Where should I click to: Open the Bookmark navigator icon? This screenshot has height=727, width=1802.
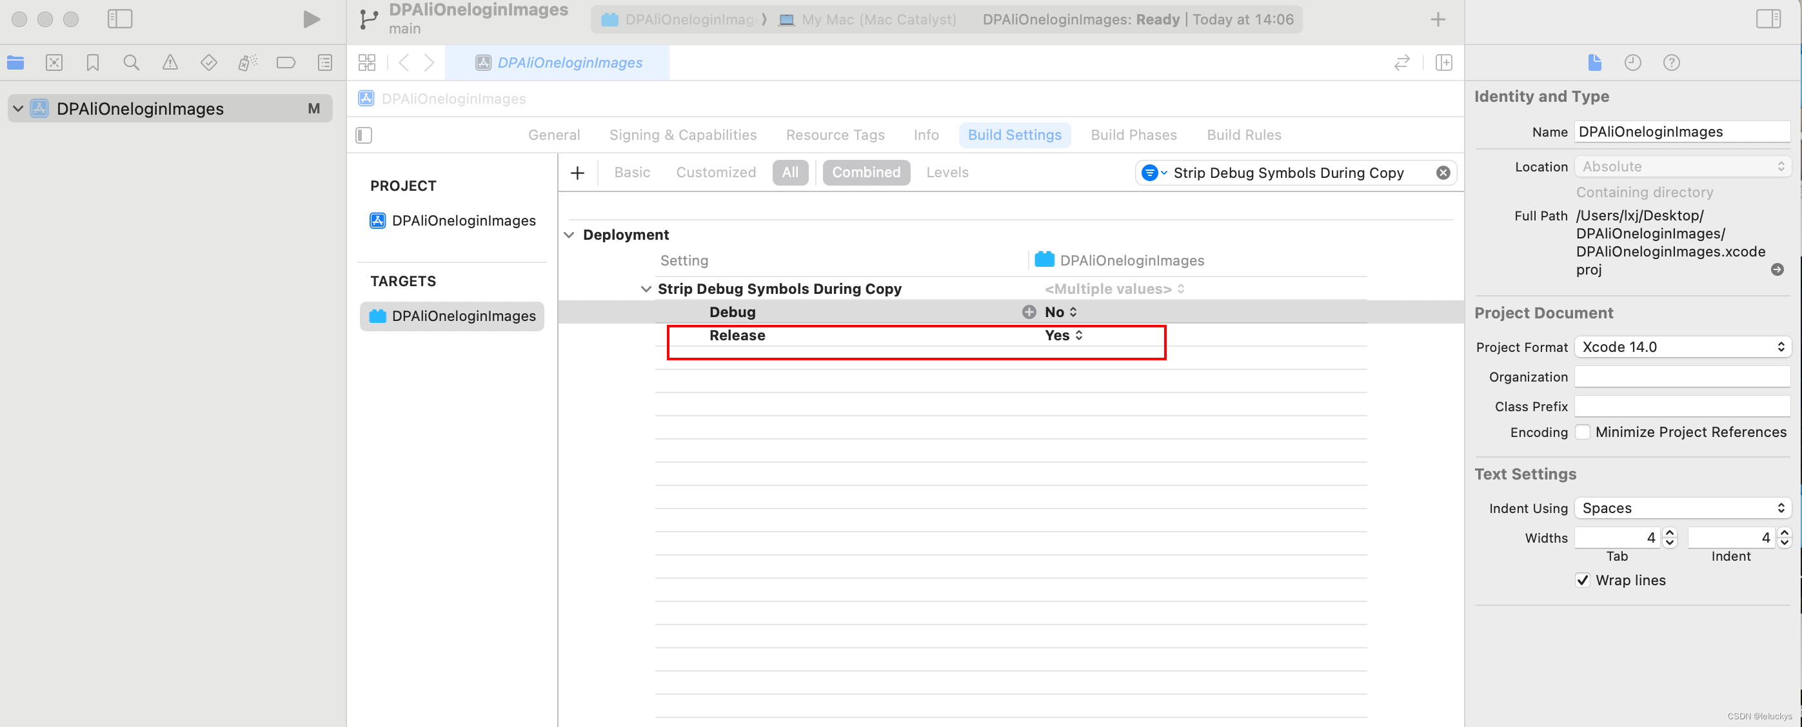[92, 63]
